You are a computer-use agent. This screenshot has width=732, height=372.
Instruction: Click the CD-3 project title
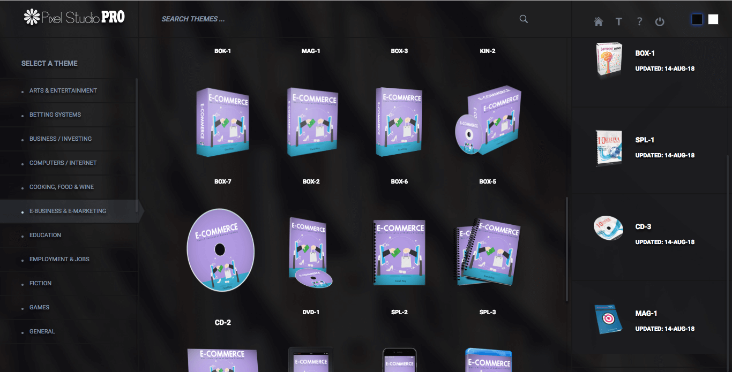coord(643,227)
